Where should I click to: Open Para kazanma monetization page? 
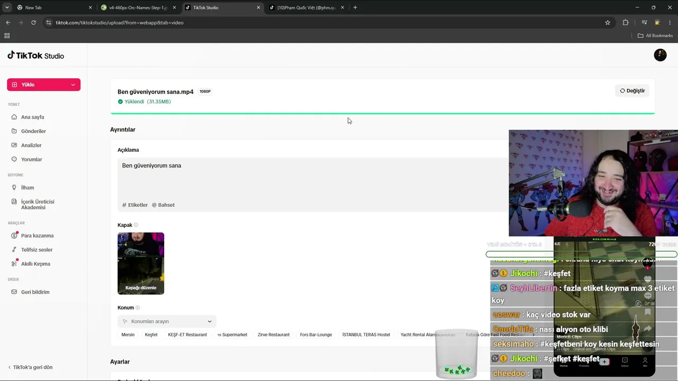(x=37, y=235)
